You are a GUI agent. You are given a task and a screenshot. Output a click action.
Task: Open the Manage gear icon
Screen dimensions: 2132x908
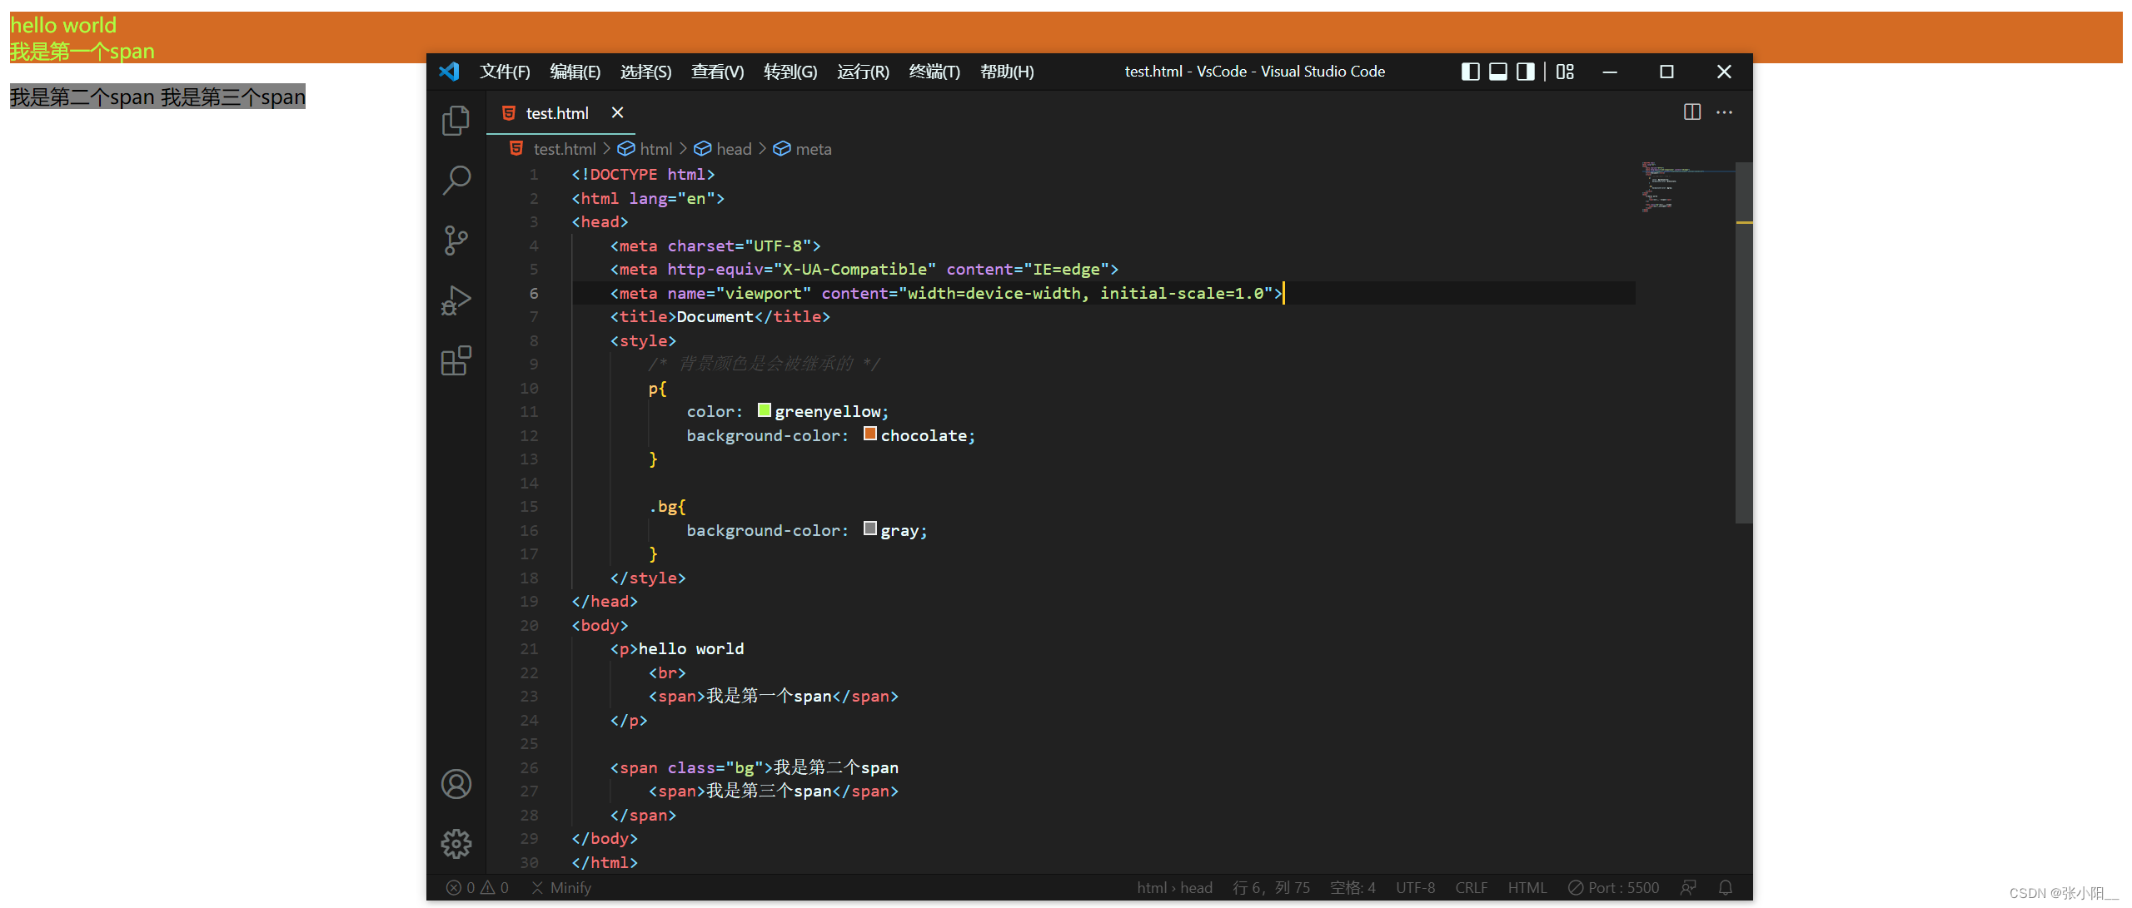tap(456, 844)
